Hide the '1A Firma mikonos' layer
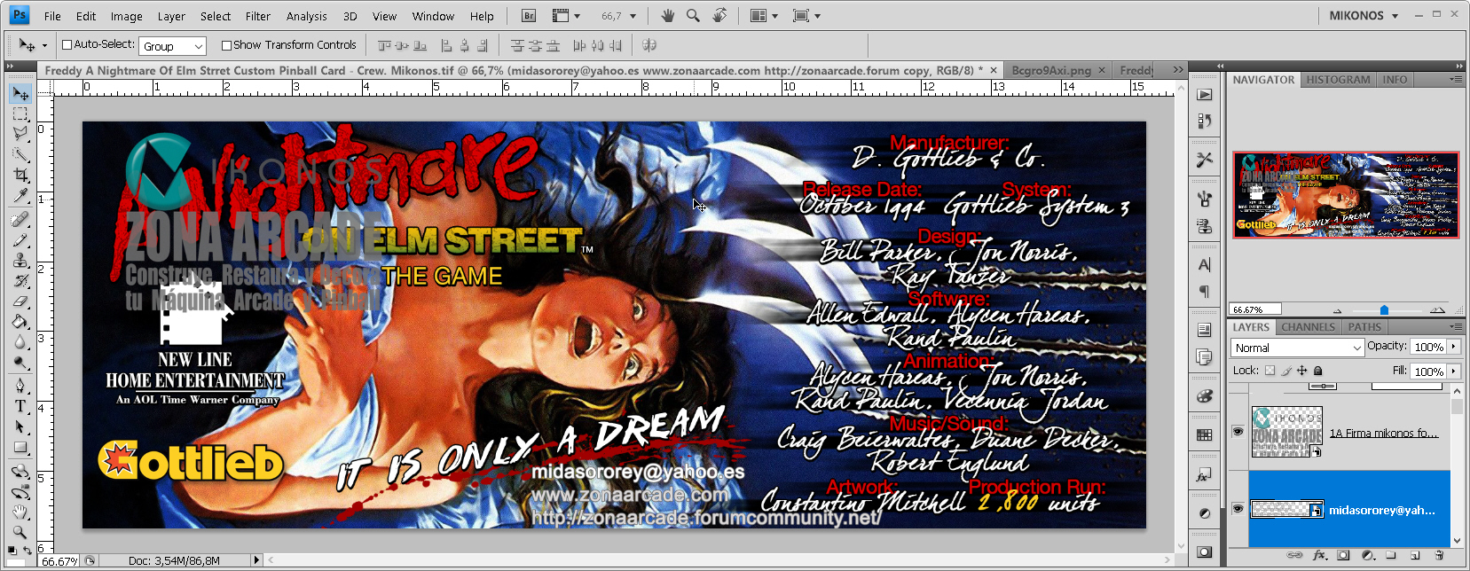The width and height of the screenshot is (1470, 571). coord(1238,432)
